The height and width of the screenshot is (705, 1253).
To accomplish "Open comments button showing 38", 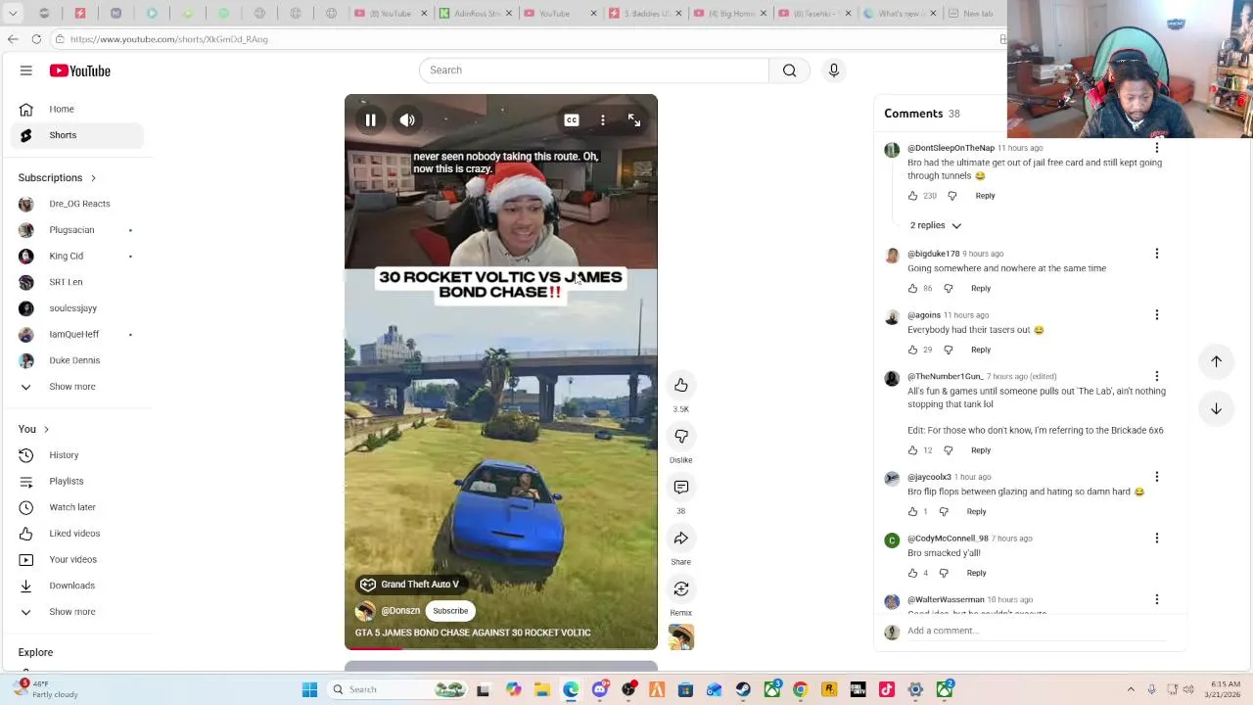I will [x=681, y=487].
